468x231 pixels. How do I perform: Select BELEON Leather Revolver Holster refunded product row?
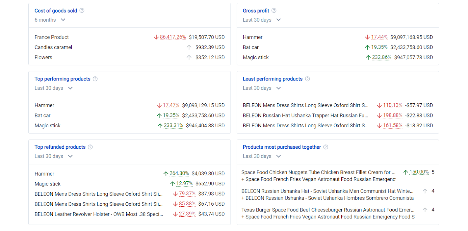99,214
